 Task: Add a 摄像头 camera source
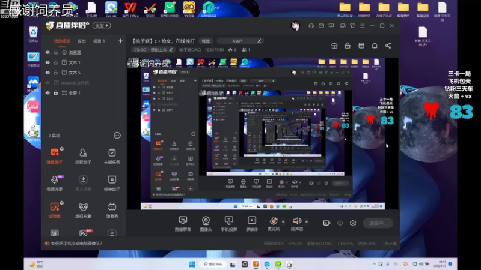point(206,223)
